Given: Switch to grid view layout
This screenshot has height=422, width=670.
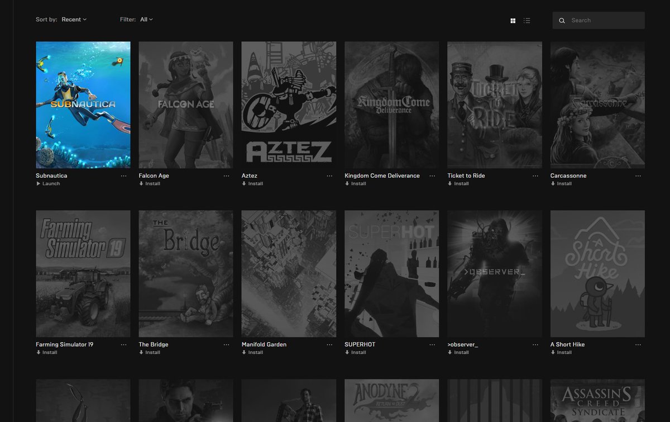Looking at the screenshot, I should pyautogui.click(x=513, y=21).
